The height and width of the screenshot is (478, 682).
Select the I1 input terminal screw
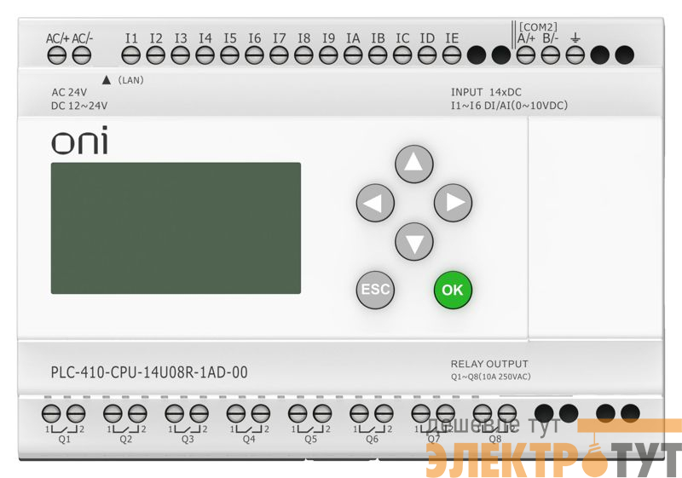(131, 55)
